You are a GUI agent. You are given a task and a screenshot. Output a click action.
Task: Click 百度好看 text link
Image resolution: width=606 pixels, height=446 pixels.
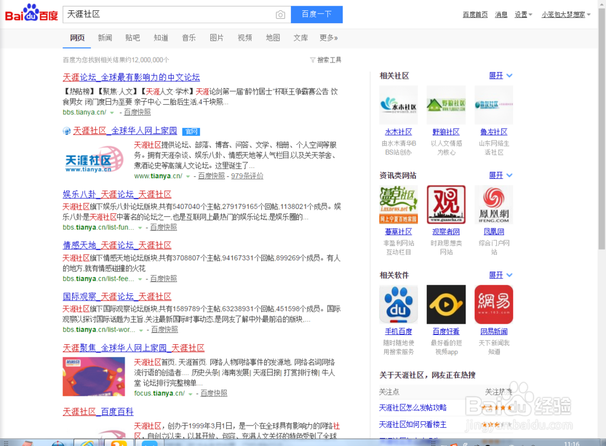point(446,331)
